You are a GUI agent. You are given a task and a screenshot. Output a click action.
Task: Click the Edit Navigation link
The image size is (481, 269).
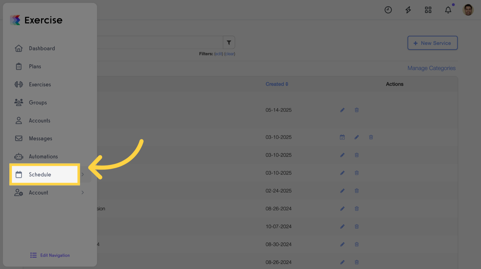click(50, 255)
